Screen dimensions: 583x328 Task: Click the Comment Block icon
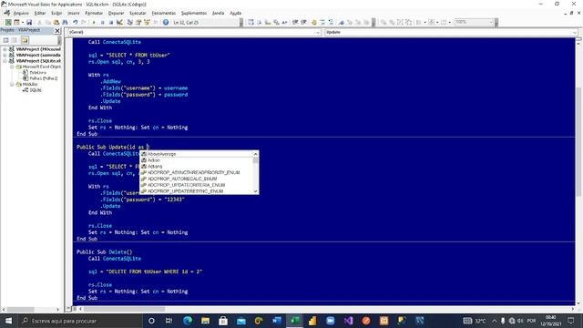pos(322,22)
